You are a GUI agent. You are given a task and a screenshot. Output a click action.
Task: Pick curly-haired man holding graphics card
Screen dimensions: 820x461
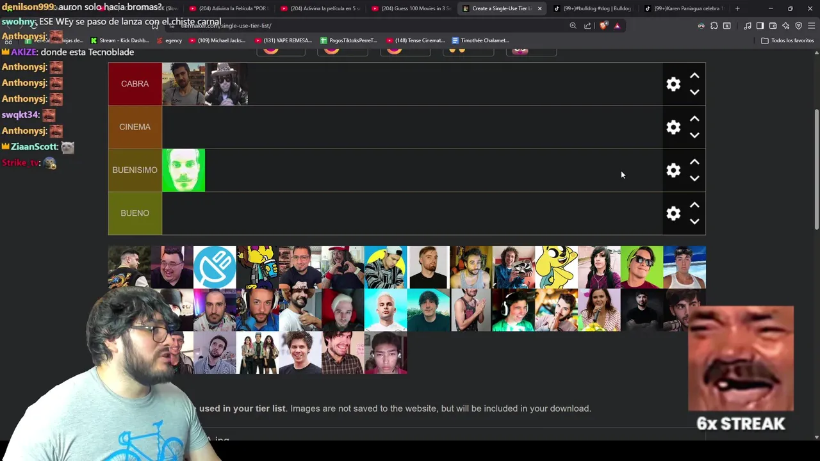513,267
